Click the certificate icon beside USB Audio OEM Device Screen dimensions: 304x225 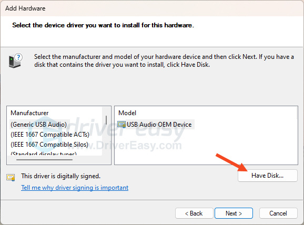(x=121, y=125)
